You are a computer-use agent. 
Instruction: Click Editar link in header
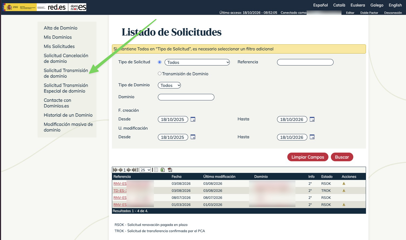(350, 13)
